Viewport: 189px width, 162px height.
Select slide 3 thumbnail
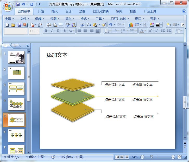coord(16,88)
